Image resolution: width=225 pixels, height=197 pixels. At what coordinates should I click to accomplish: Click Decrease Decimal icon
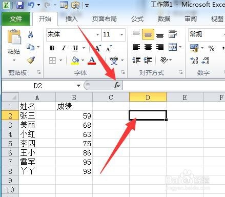click(206, 61)
